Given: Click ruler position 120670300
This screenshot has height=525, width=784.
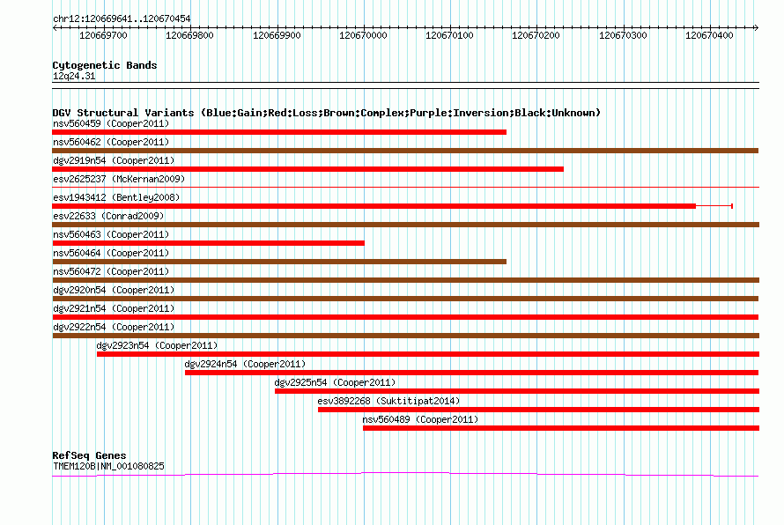Looking at the screenshot, I should [624, 35].
